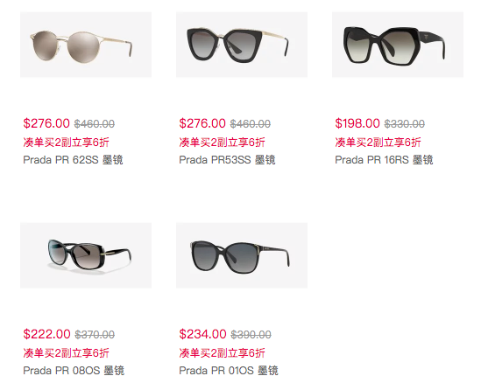Click the Prada PR53SS 墨镜 title

tap(227, 160)
